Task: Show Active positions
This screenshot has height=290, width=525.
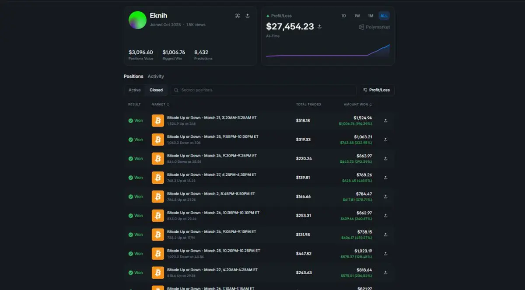Action: point(135,90)
